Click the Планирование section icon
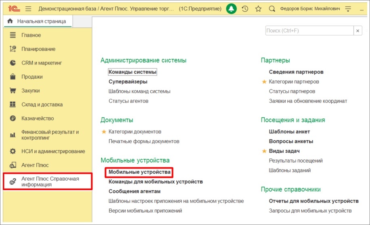 point(13,49)
